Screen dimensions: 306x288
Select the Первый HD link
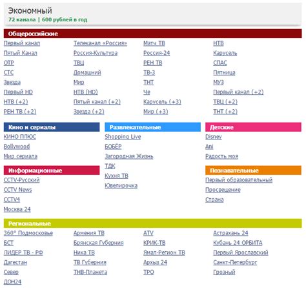pyautogui.click(x=18, y=92)
